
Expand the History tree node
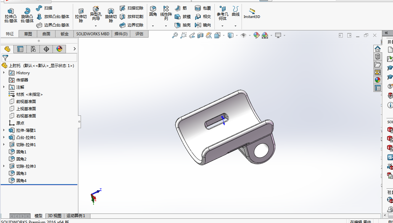click(4, 73)
